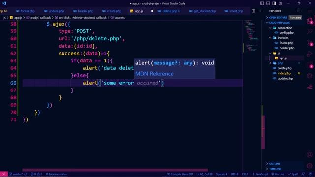Switch to get_student.php tab
315x177 pixels.
pos(202,11)
